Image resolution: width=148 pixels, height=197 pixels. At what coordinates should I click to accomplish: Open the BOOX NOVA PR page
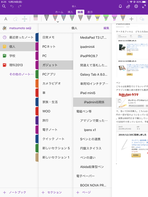[92, 185]
